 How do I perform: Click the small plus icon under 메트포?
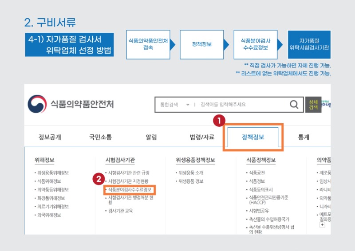click(322, 225)
